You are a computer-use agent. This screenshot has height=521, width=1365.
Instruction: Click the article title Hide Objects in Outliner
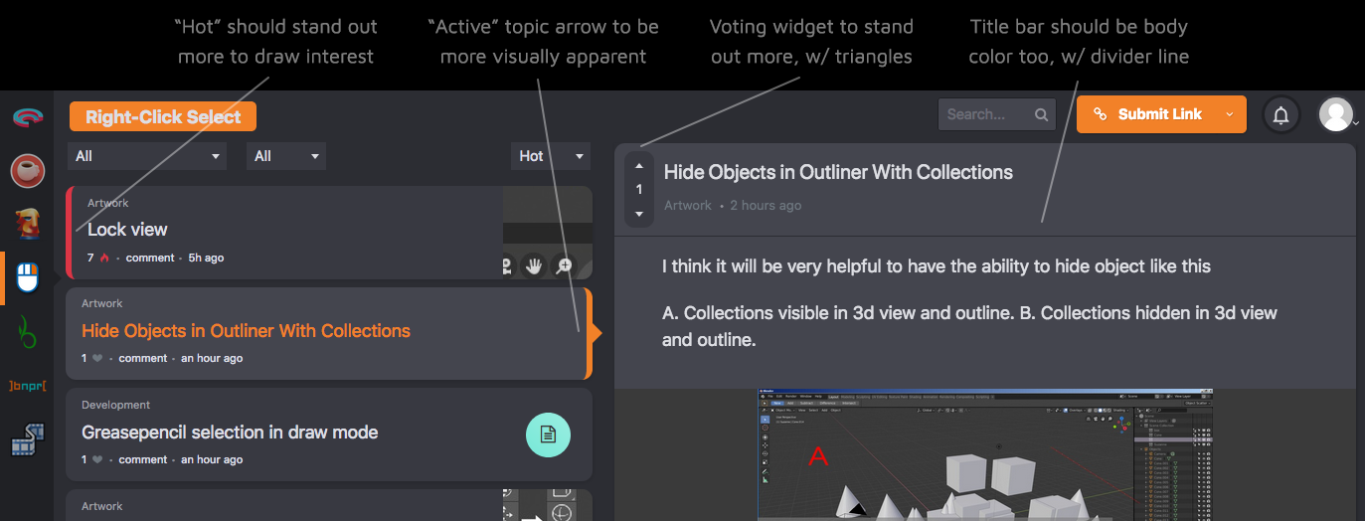pyautogui.click(x=838, y=173)
